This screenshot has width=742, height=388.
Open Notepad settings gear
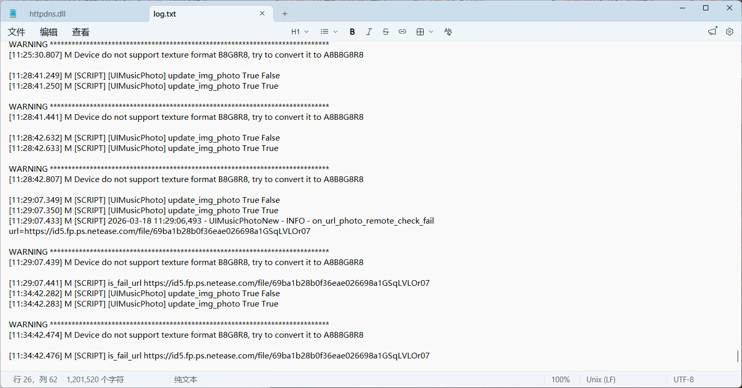(730, 32)
